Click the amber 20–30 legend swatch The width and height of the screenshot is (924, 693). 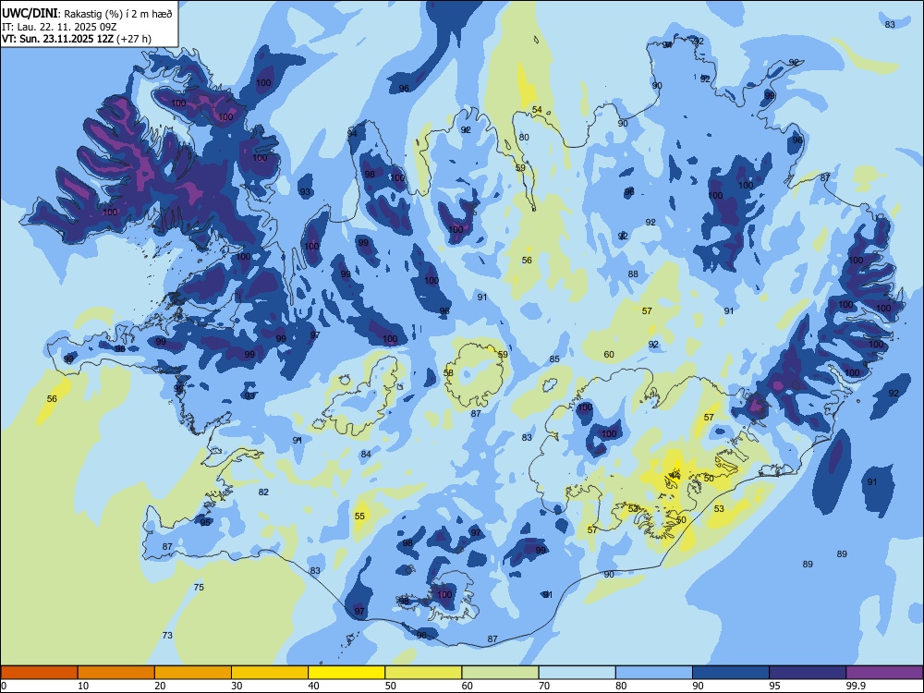coord(193,673)
